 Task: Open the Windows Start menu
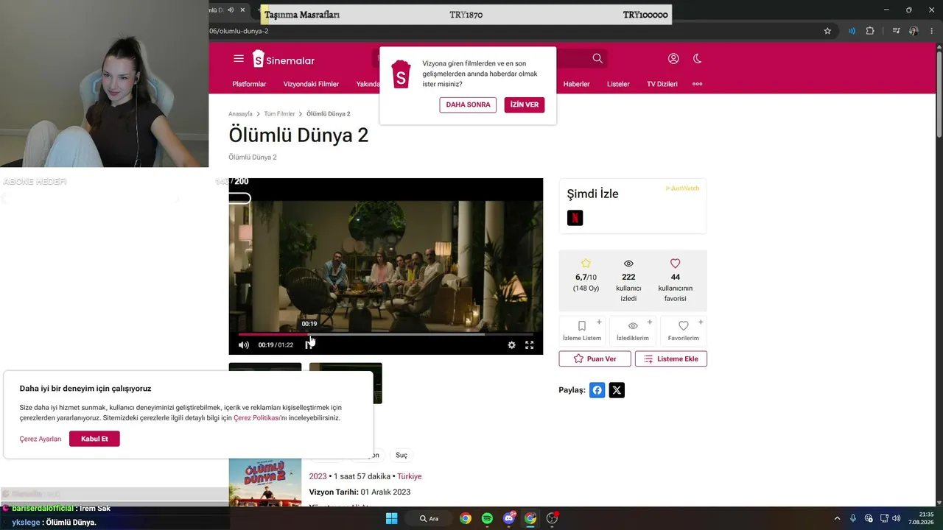[392, 518]
